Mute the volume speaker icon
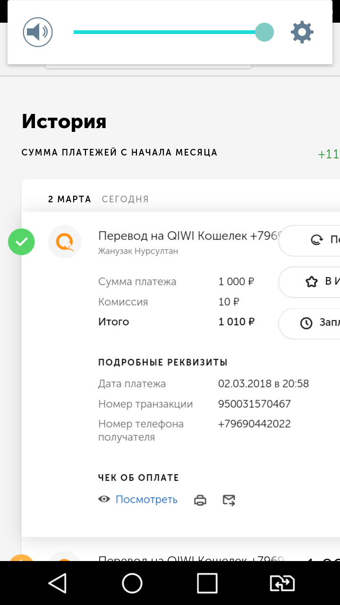Image resolution: width=340 pixels, height=605 pixels. [38, 32]
